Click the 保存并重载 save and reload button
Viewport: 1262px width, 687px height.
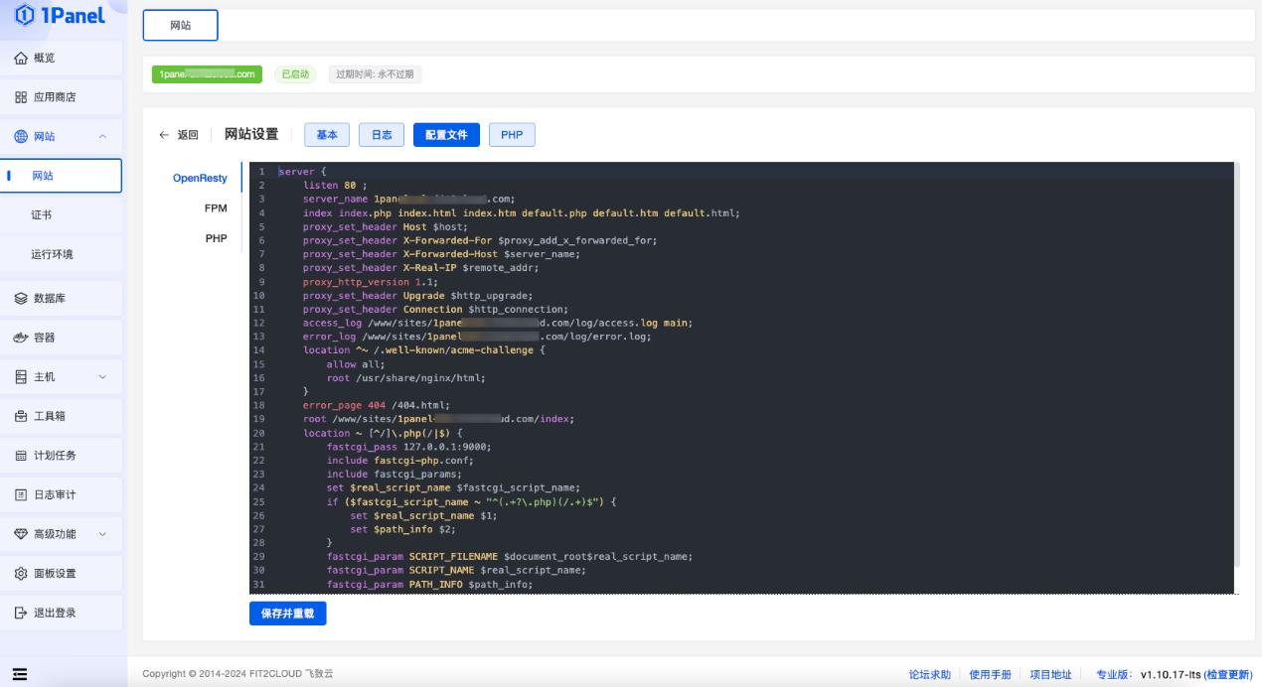click(287, 614)
